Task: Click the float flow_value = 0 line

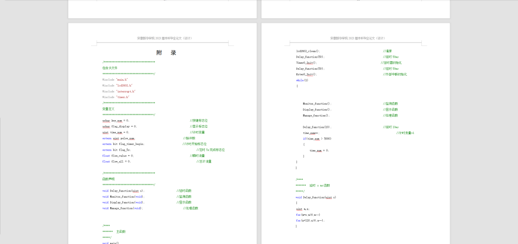Action: 118,156
